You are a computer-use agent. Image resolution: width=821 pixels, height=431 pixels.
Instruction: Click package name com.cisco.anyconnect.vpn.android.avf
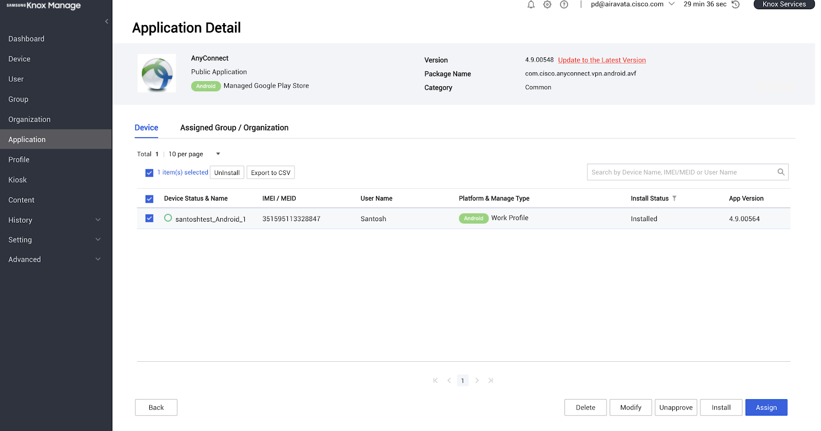point(580,73)
